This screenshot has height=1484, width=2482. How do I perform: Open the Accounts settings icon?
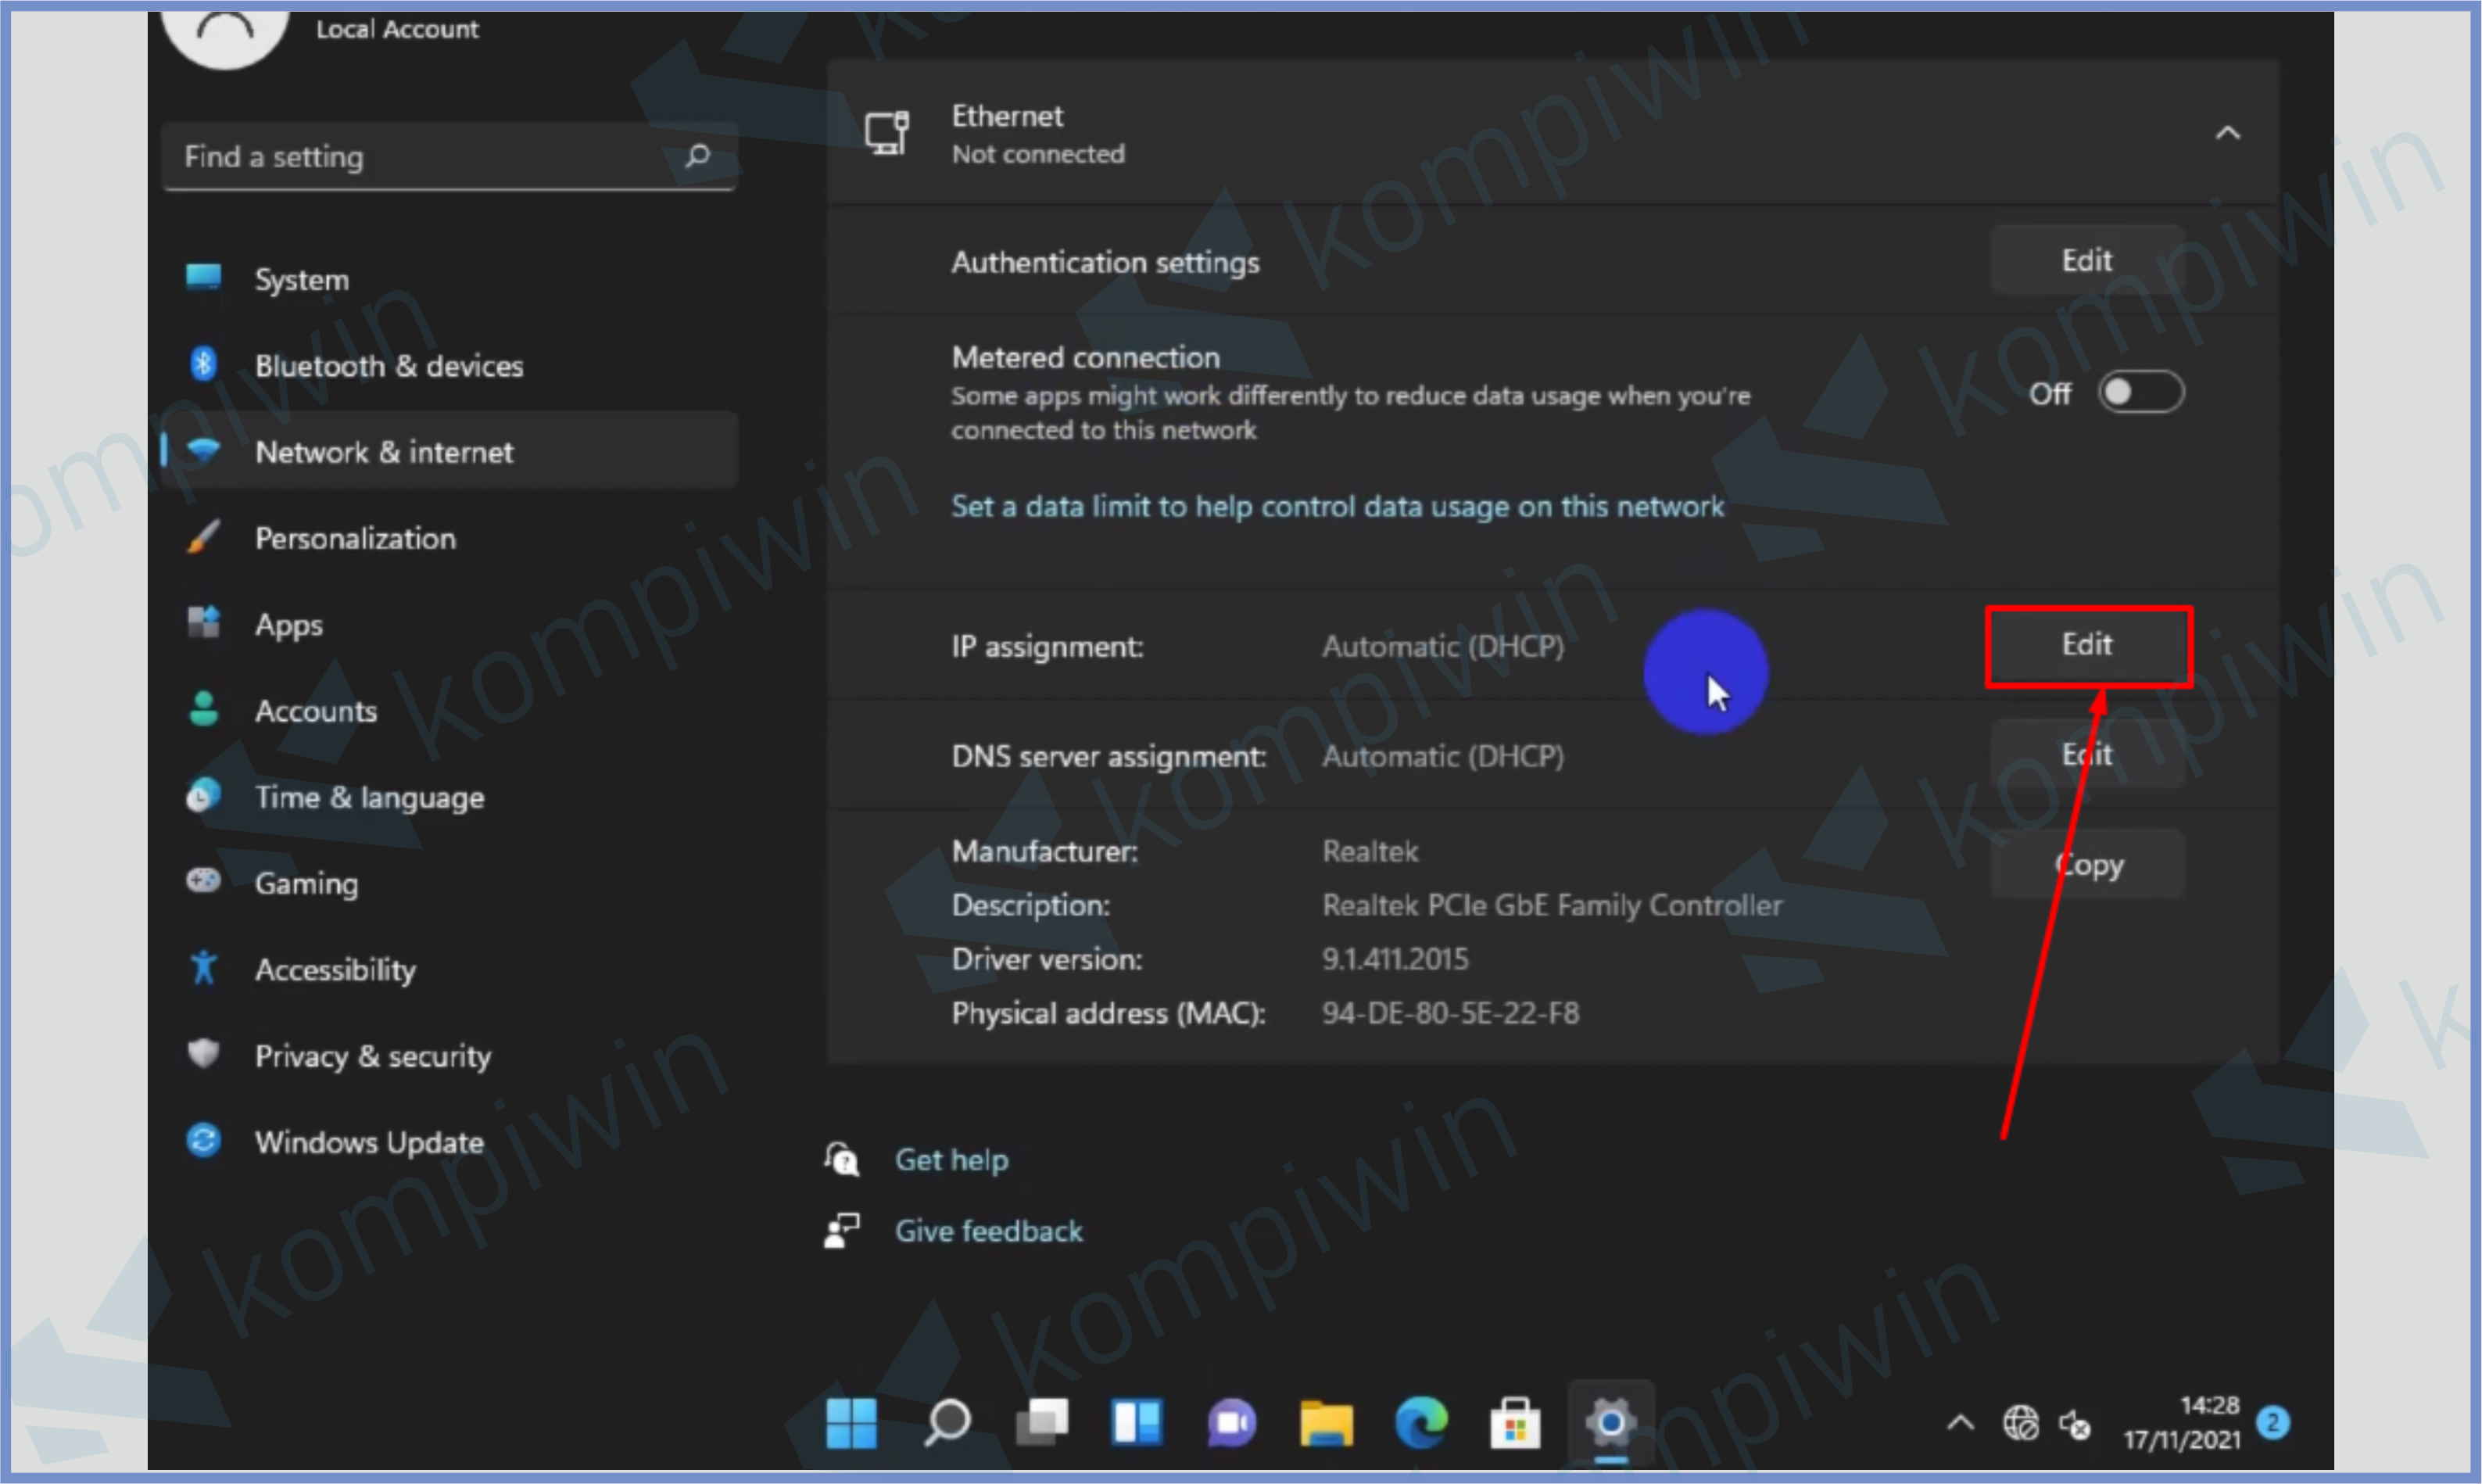point(204,710)
